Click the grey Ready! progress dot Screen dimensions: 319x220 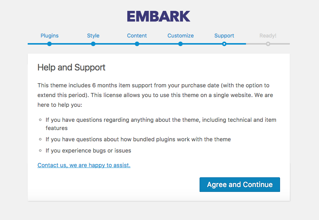[x=268, y=44]
